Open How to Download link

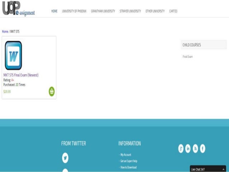(x=128, y=167)
